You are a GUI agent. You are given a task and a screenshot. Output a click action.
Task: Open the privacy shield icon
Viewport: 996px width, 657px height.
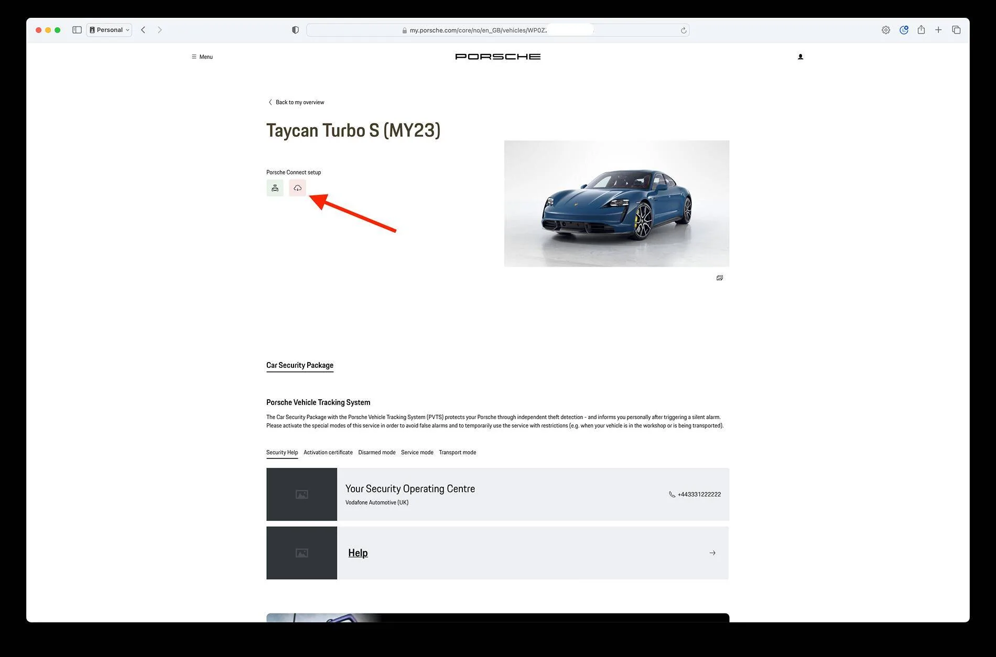click(295, 30)
